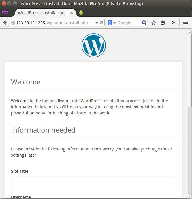192x199 pixels.
Task: Select the WordPress › Installation tab
Action: click(43, 13)
